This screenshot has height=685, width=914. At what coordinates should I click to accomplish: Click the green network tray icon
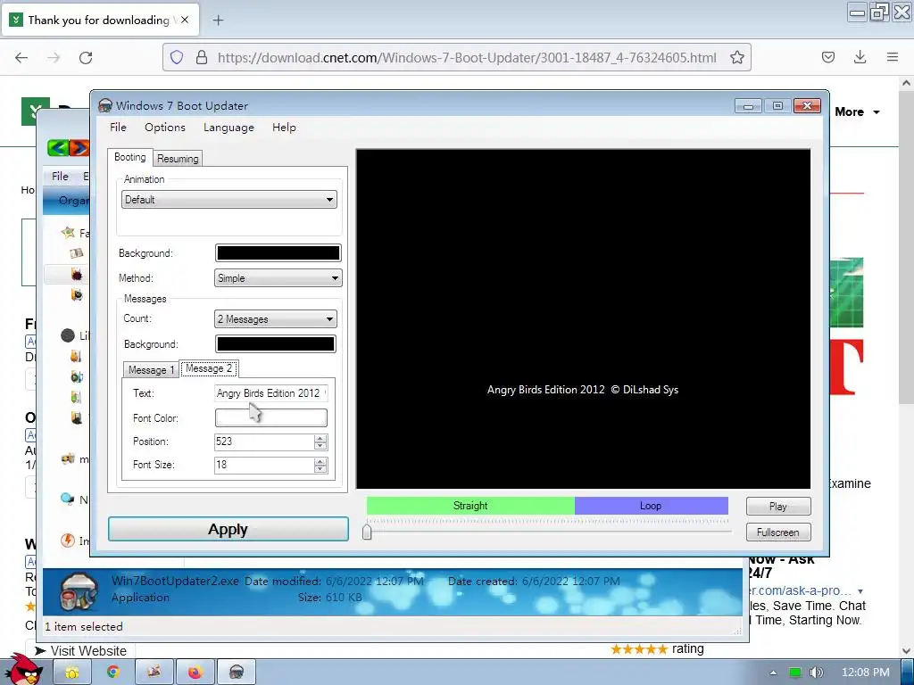[795, 673]
